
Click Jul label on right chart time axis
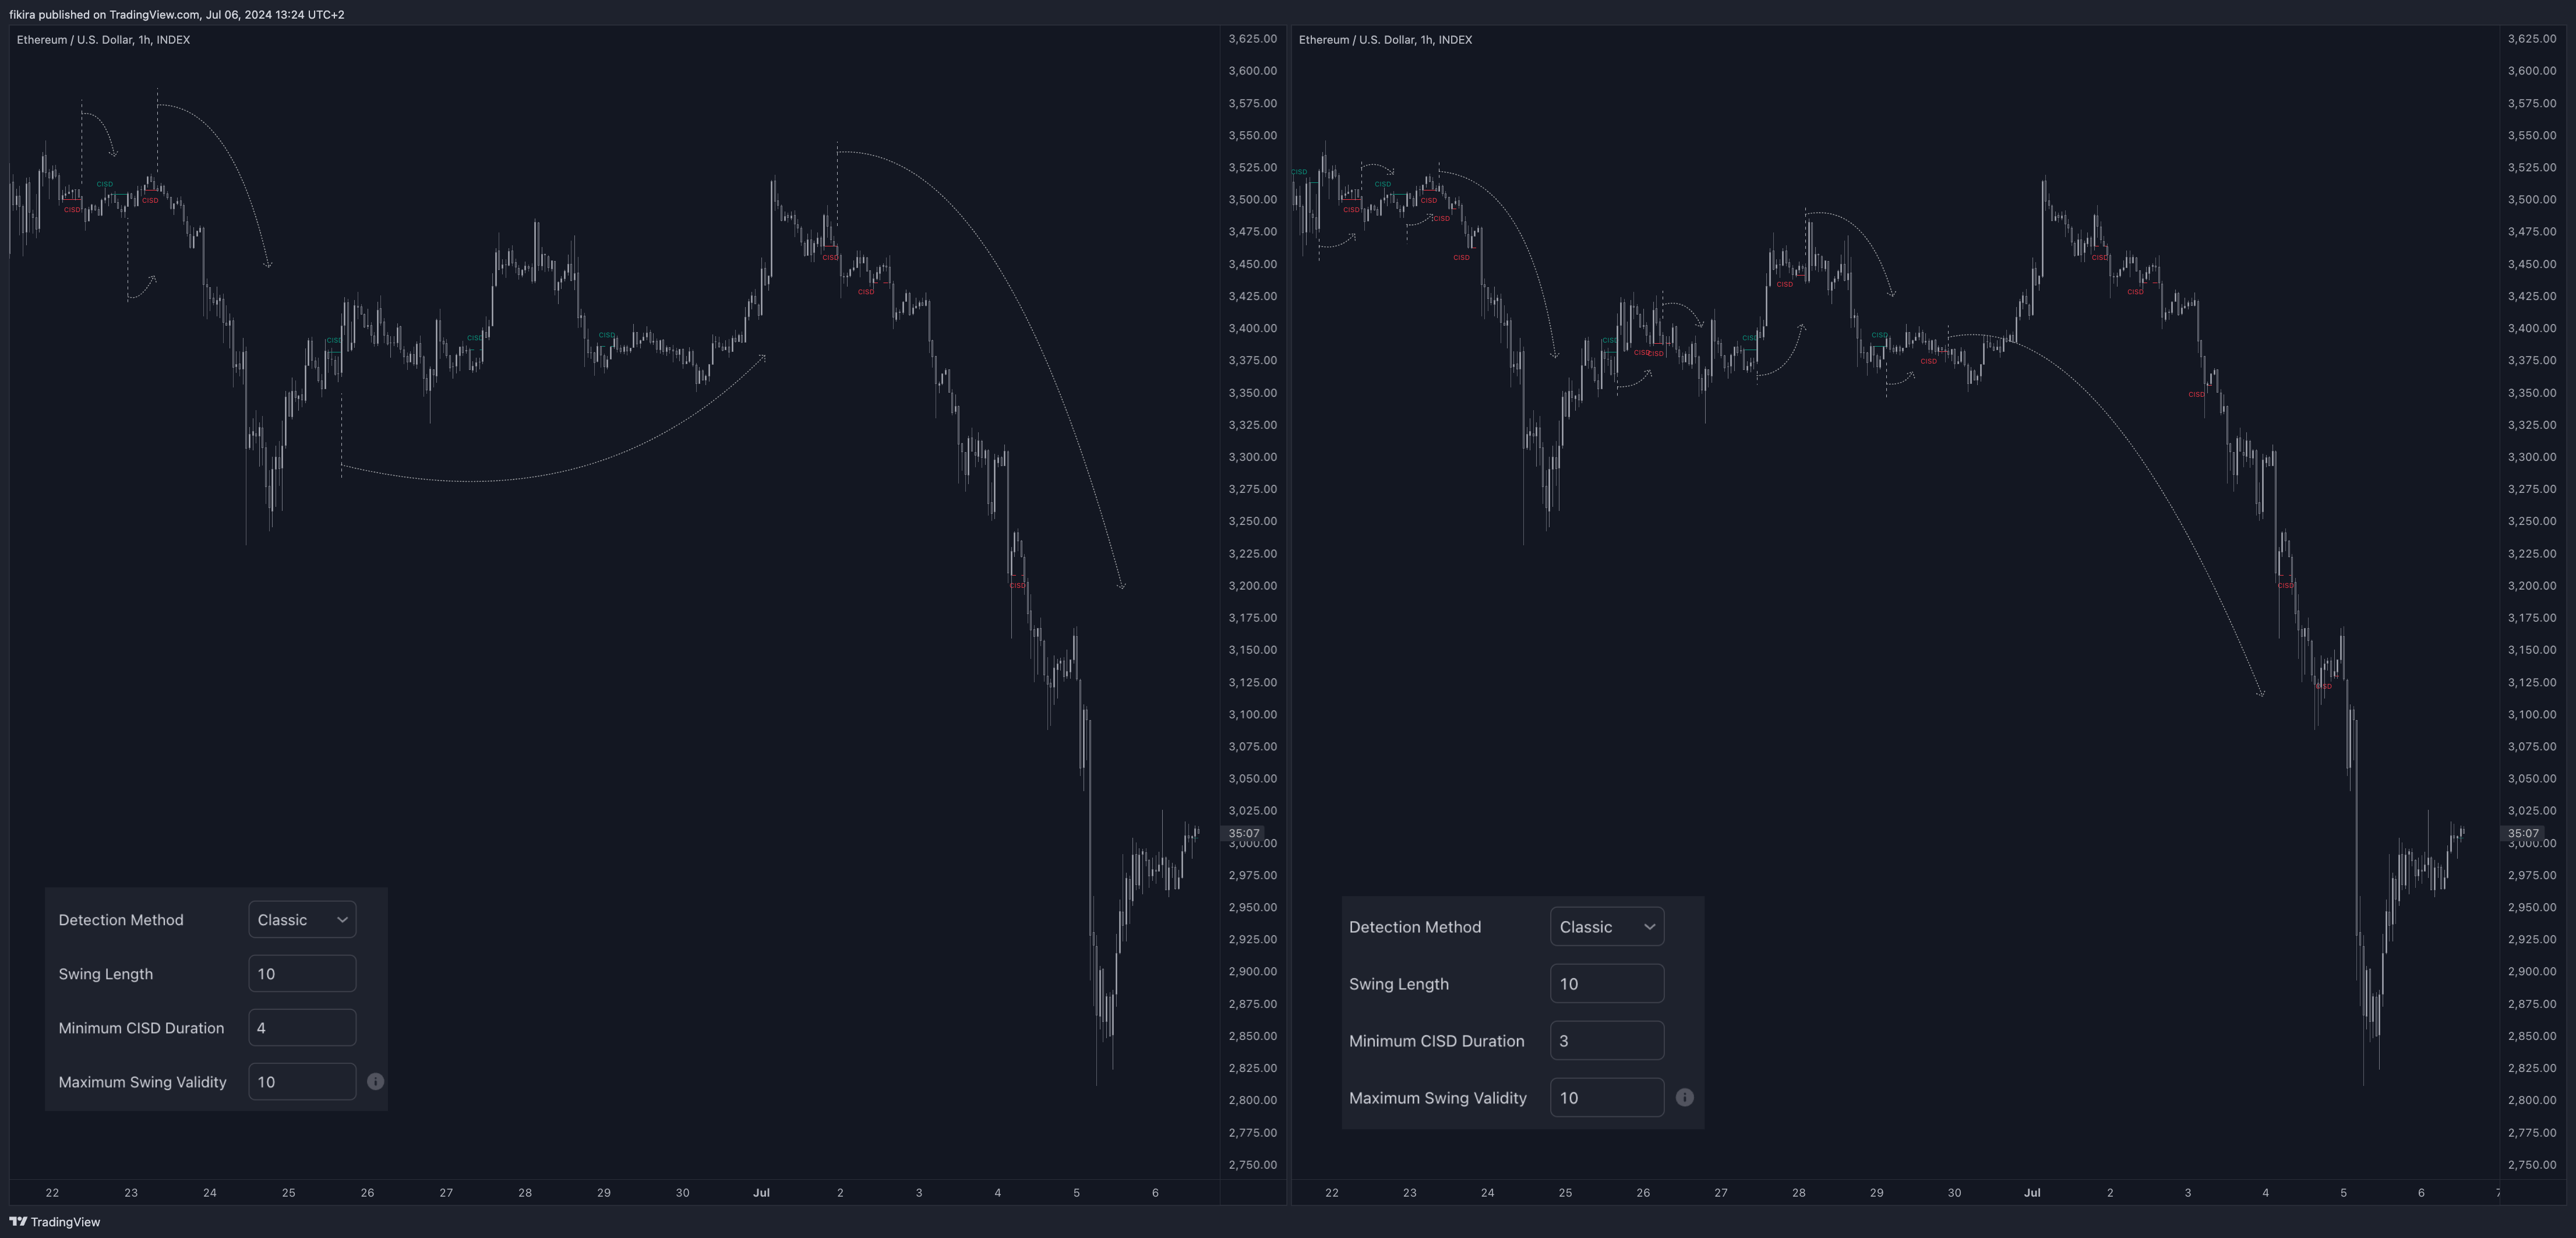click(2032, 1193)
